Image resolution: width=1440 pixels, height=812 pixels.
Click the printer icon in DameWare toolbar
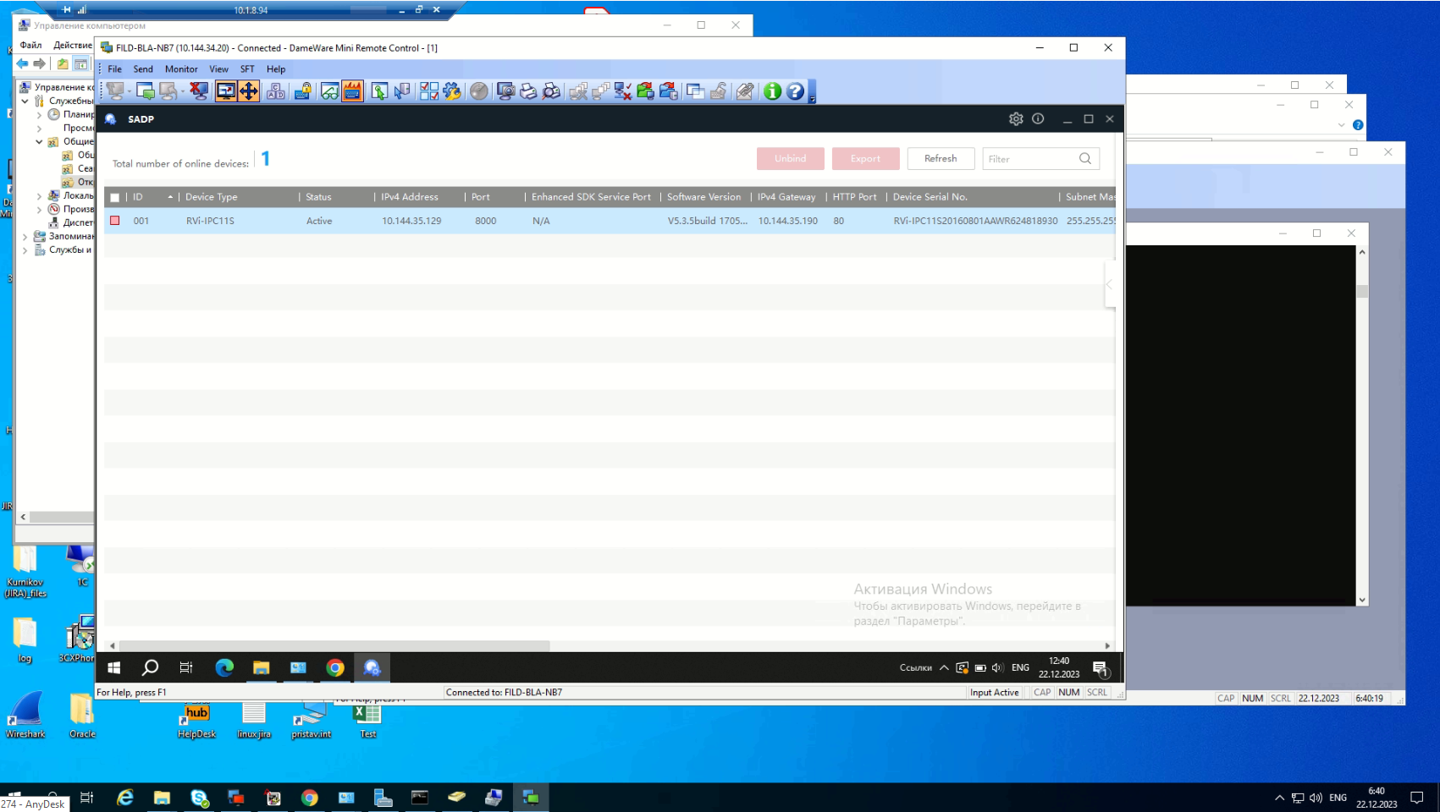528,91
